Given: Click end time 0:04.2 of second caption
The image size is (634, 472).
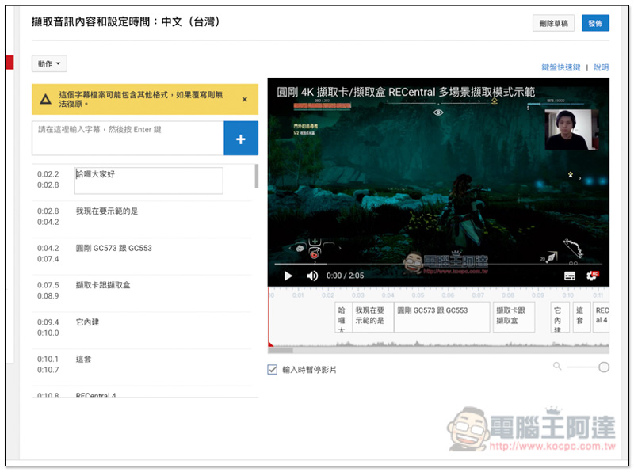Looking at the screenshot, I should [48, 222].
